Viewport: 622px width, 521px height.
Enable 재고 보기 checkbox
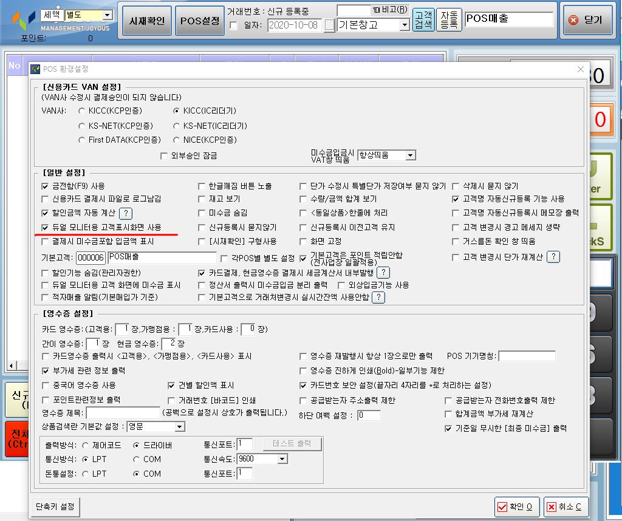click(x=202, y=199)
